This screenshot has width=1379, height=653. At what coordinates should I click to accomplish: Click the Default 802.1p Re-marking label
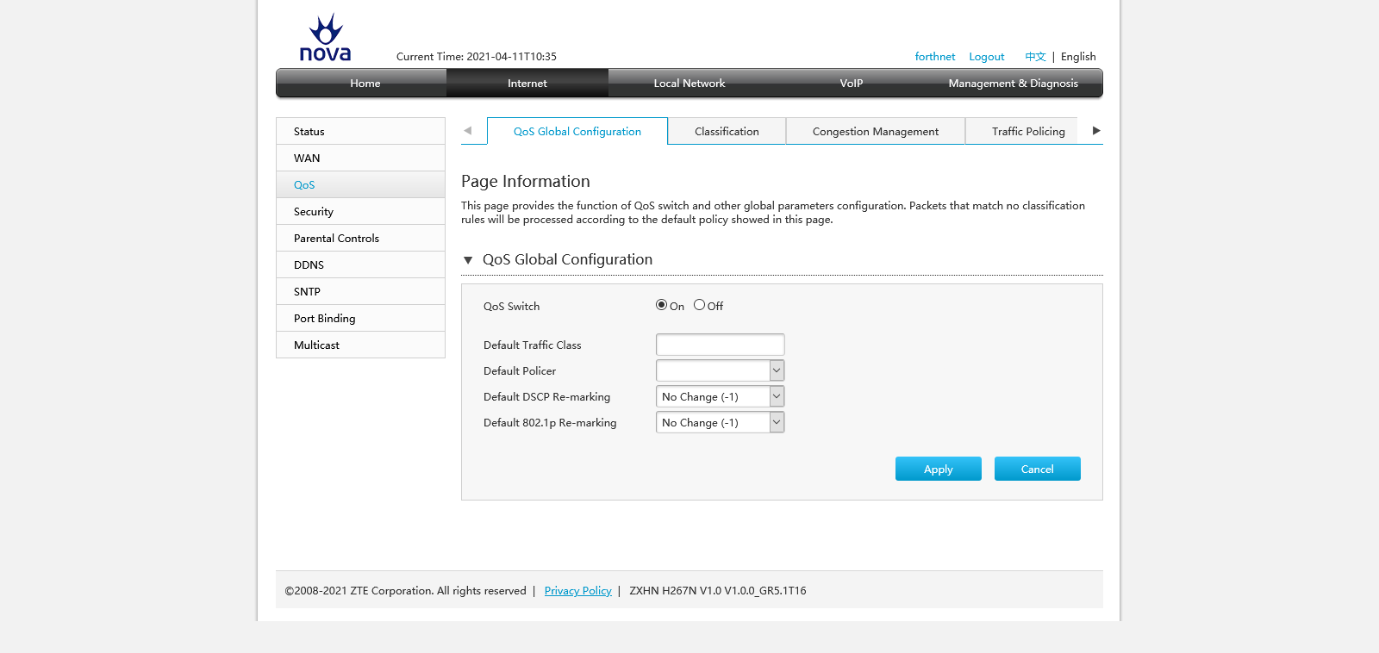pyautogui.click(x=550, y=423)
